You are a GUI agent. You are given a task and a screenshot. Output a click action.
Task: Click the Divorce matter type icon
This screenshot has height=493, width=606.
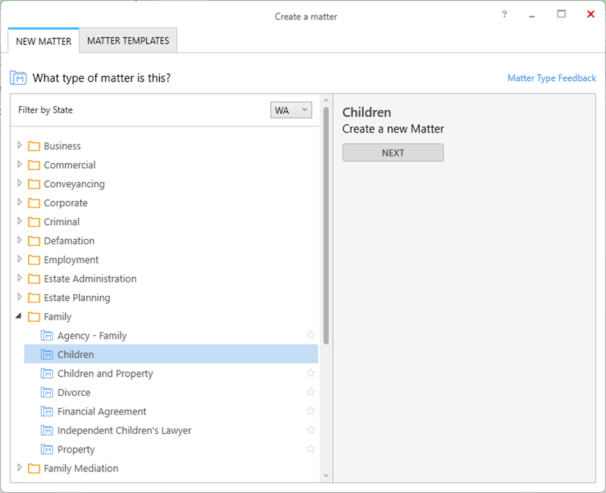click(x=47, y=393)
